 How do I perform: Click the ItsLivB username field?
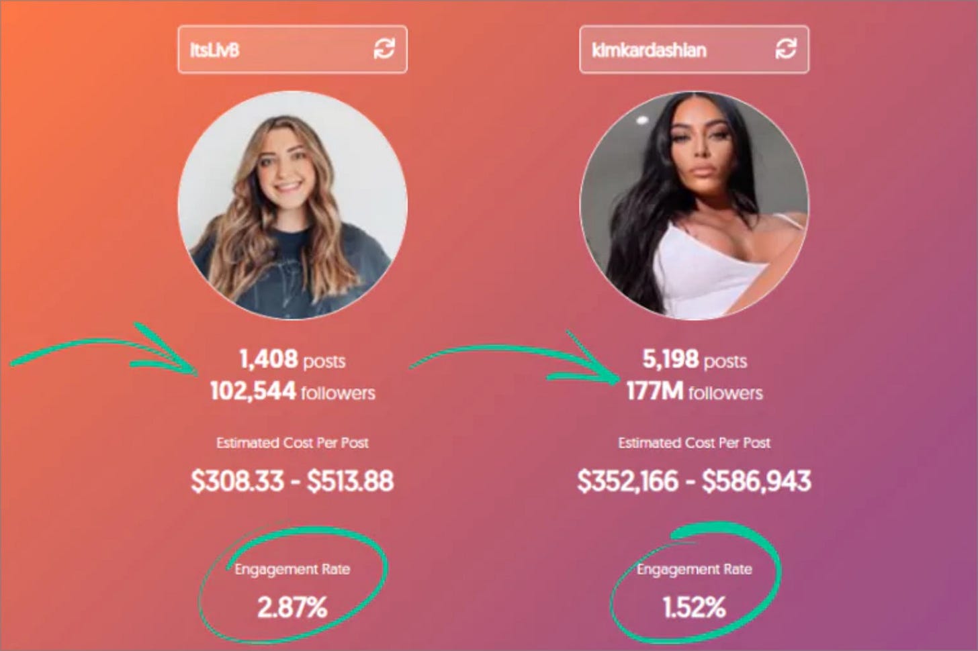(x=269, y=48)
